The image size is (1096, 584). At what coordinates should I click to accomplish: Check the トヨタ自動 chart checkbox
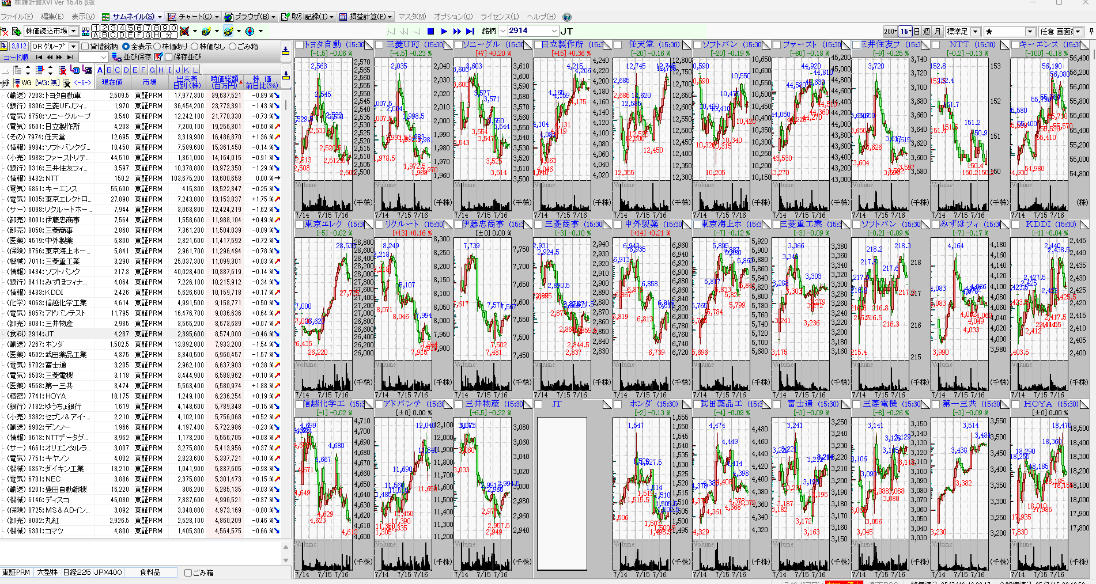pos(300,44)
